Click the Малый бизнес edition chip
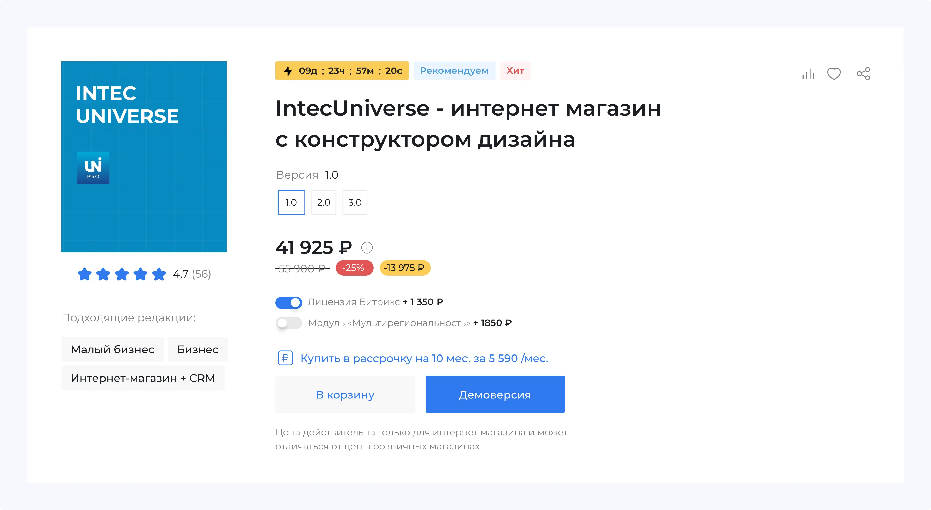The height and width of the screenshot is (510, 931). 113,349
